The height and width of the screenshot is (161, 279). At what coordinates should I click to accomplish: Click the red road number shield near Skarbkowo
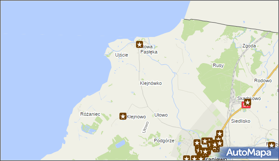[246, 105]
